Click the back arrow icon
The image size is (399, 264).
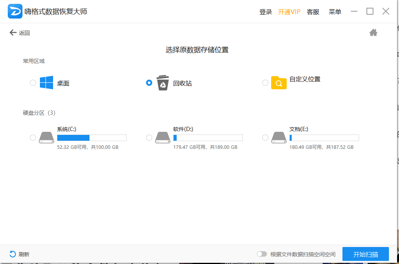[13, 33]
